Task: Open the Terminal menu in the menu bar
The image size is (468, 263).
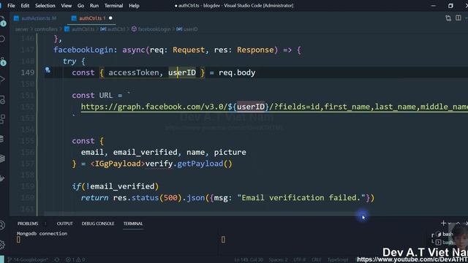Action: click(113, 6)
